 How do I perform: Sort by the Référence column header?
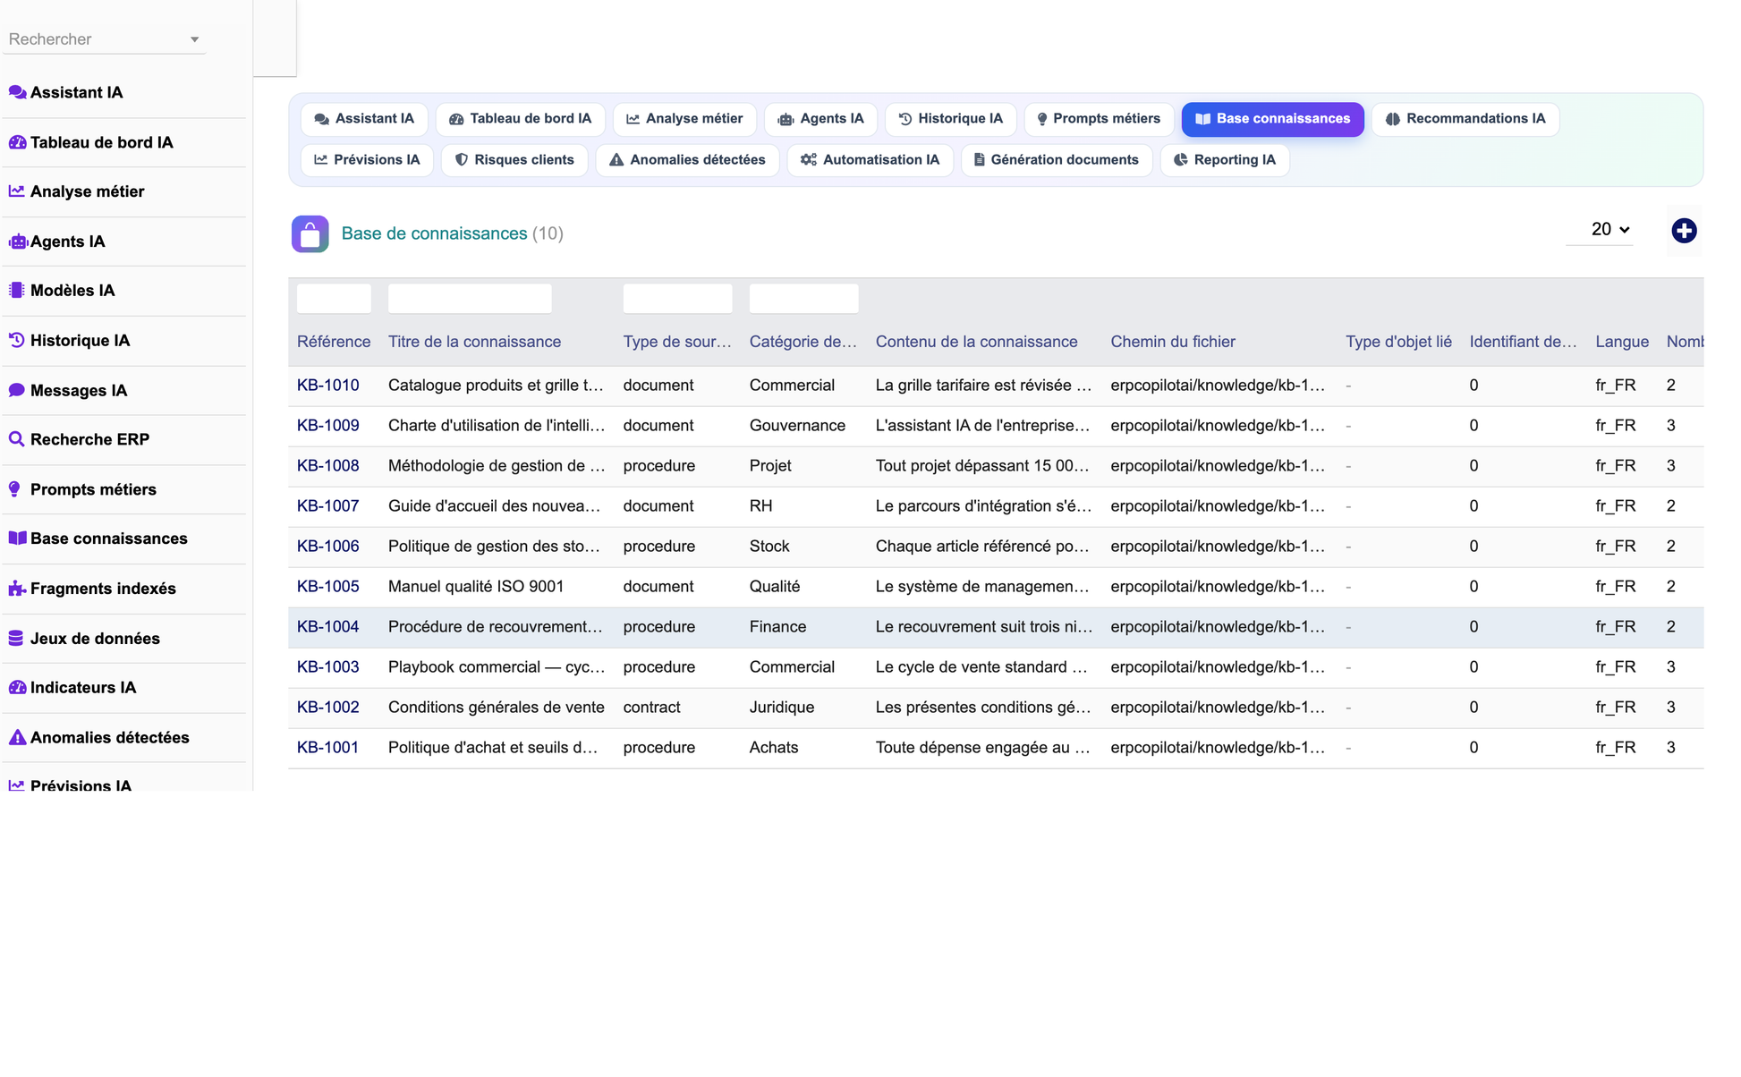coord(334,342)
